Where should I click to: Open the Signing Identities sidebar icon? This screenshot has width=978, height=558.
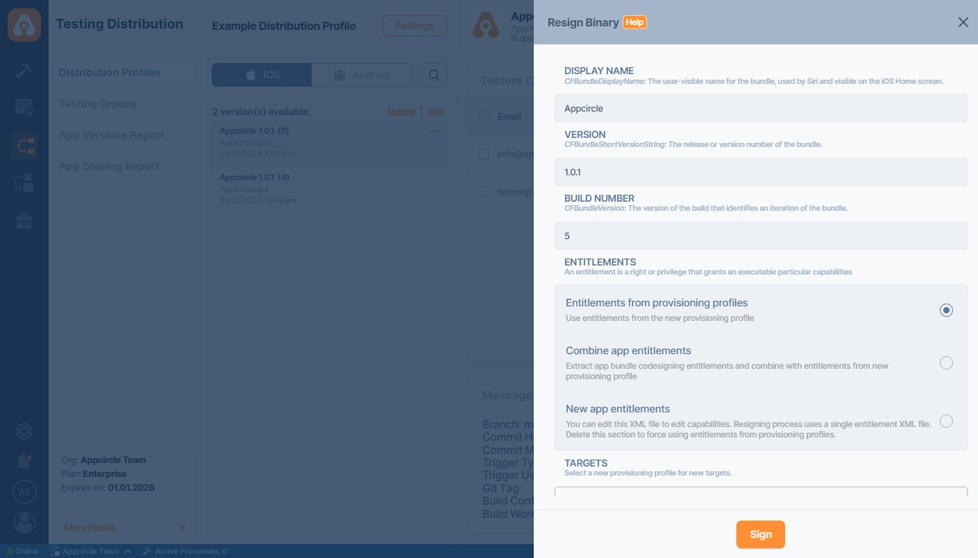(x=24, y=107)
